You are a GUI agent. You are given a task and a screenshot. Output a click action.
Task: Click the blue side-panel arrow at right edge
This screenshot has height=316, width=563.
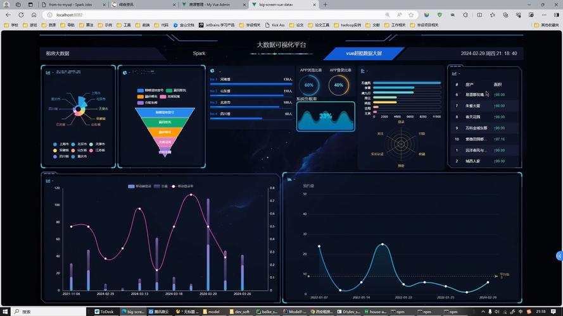tap(559, 256)
